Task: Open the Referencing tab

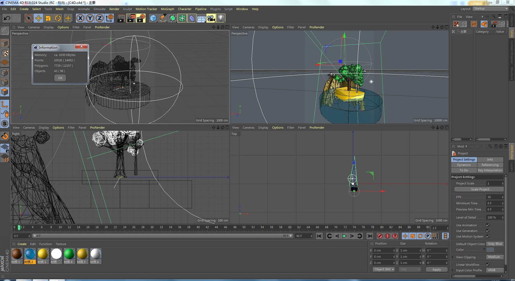Action: [490, 165]
